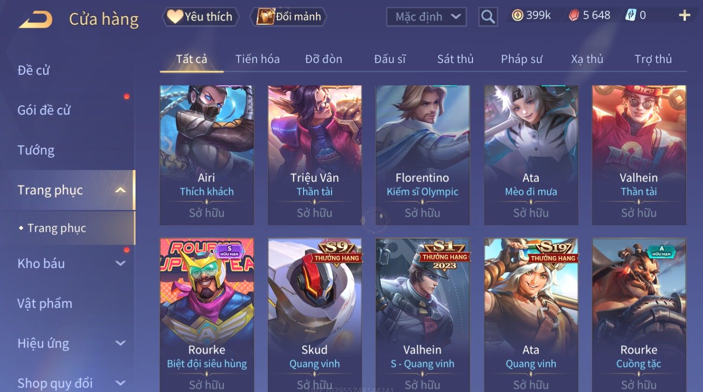The image size is (703, 392).
Task: Choose the Florentino Kiếm sĩ Olympic skin card
Action: coord(423,155)
